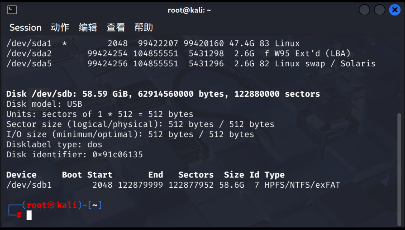Click the scrollbar track above the thumb

(x=398, y=75)
